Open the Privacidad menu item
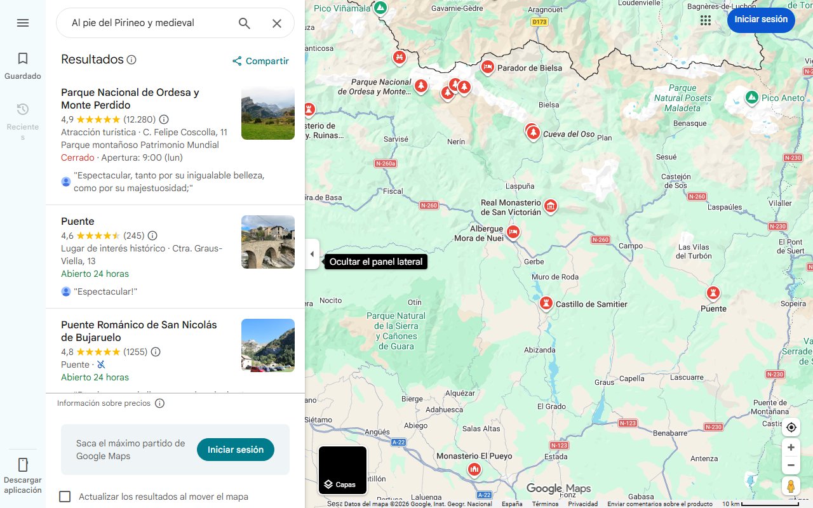 click(x=584, y=502)
